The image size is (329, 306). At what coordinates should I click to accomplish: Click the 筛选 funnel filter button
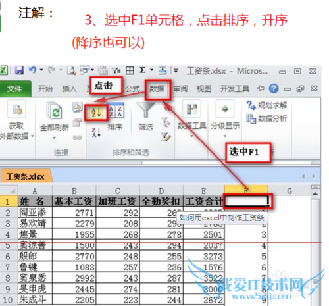pyautogui.click(x=145, y=117)
